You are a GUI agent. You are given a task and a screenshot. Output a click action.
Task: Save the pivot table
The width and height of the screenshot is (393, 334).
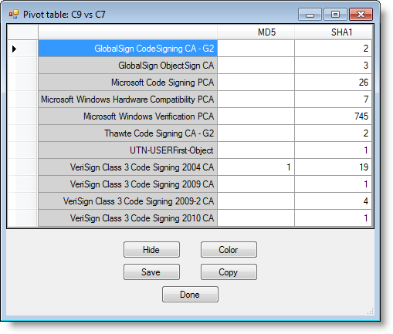[x=151, y=272]
